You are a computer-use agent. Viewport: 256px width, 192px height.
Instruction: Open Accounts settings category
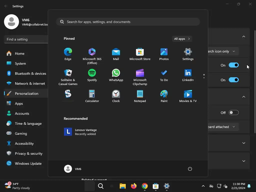(26, 113)
